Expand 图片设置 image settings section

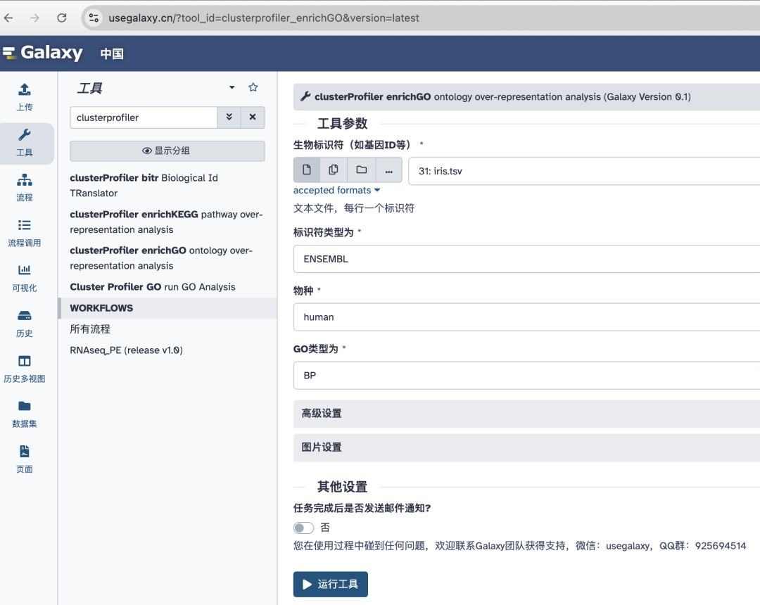pos(526,447)
